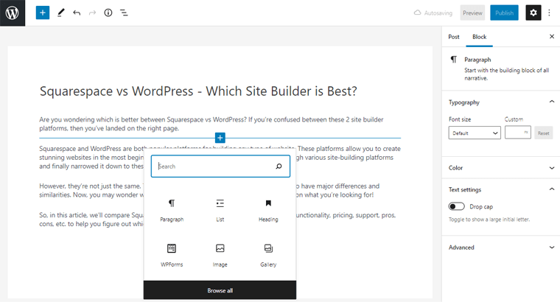Click the magnifier icon in block search
The image size is (560, 302).
279,166
